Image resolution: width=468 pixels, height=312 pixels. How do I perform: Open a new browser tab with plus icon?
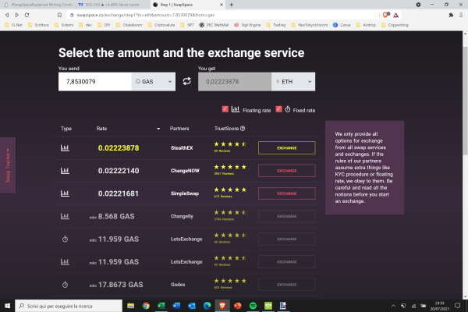point(232,5)
